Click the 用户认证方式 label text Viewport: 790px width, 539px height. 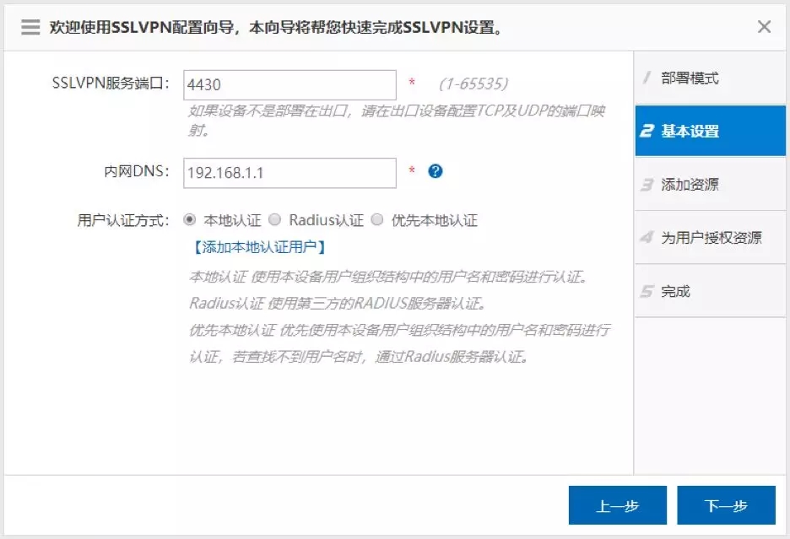pyautogui.click(x=123, y=220)
